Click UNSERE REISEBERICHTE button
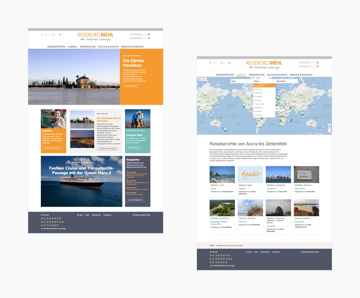 52,148
